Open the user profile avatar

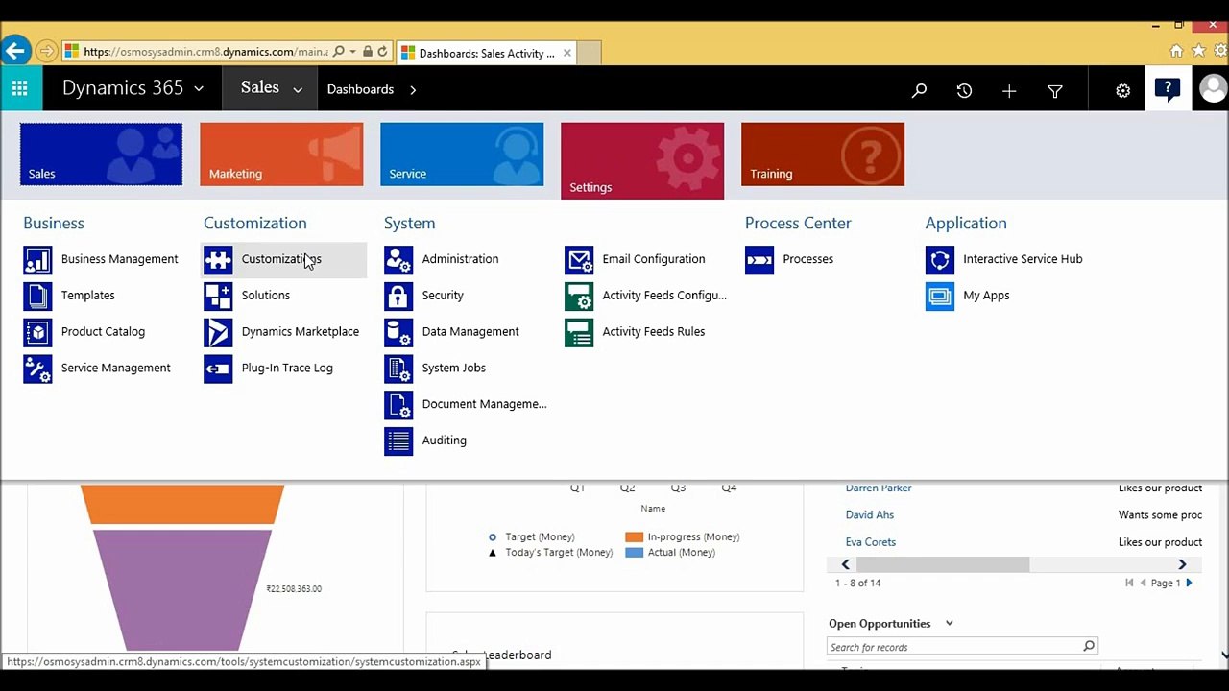tap(1213, 89)
